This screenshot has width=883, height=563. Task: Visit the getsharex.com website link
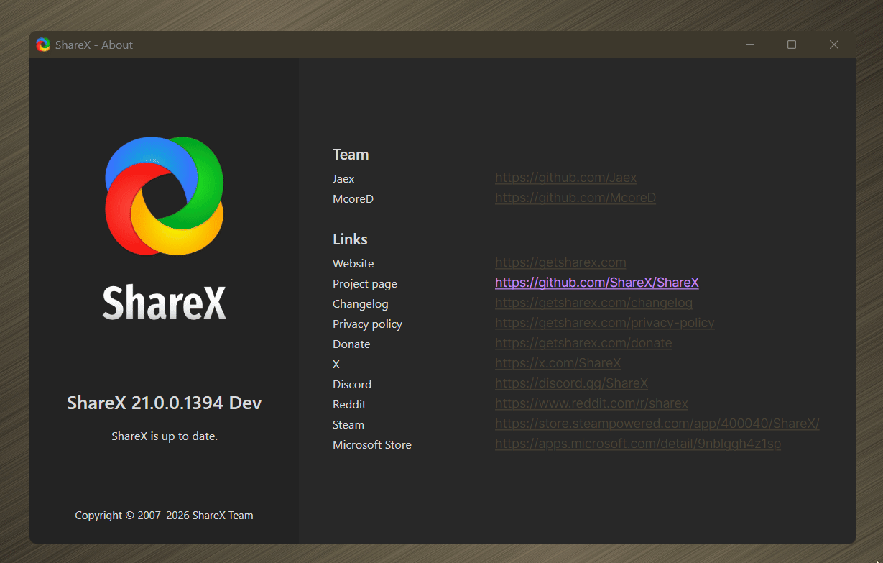click(x=560, y=262)
